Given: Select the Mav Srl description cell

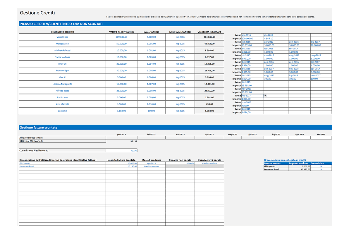Looking at the screenshot, I should coord(62,77).
